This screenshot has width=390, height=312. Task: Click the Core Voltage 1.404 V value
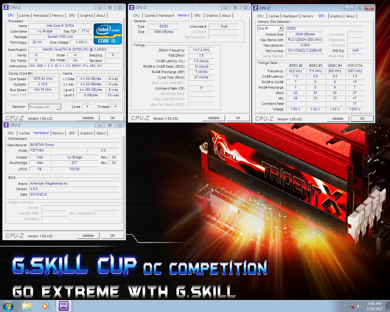pyautogui.click(x=81, y=42)
